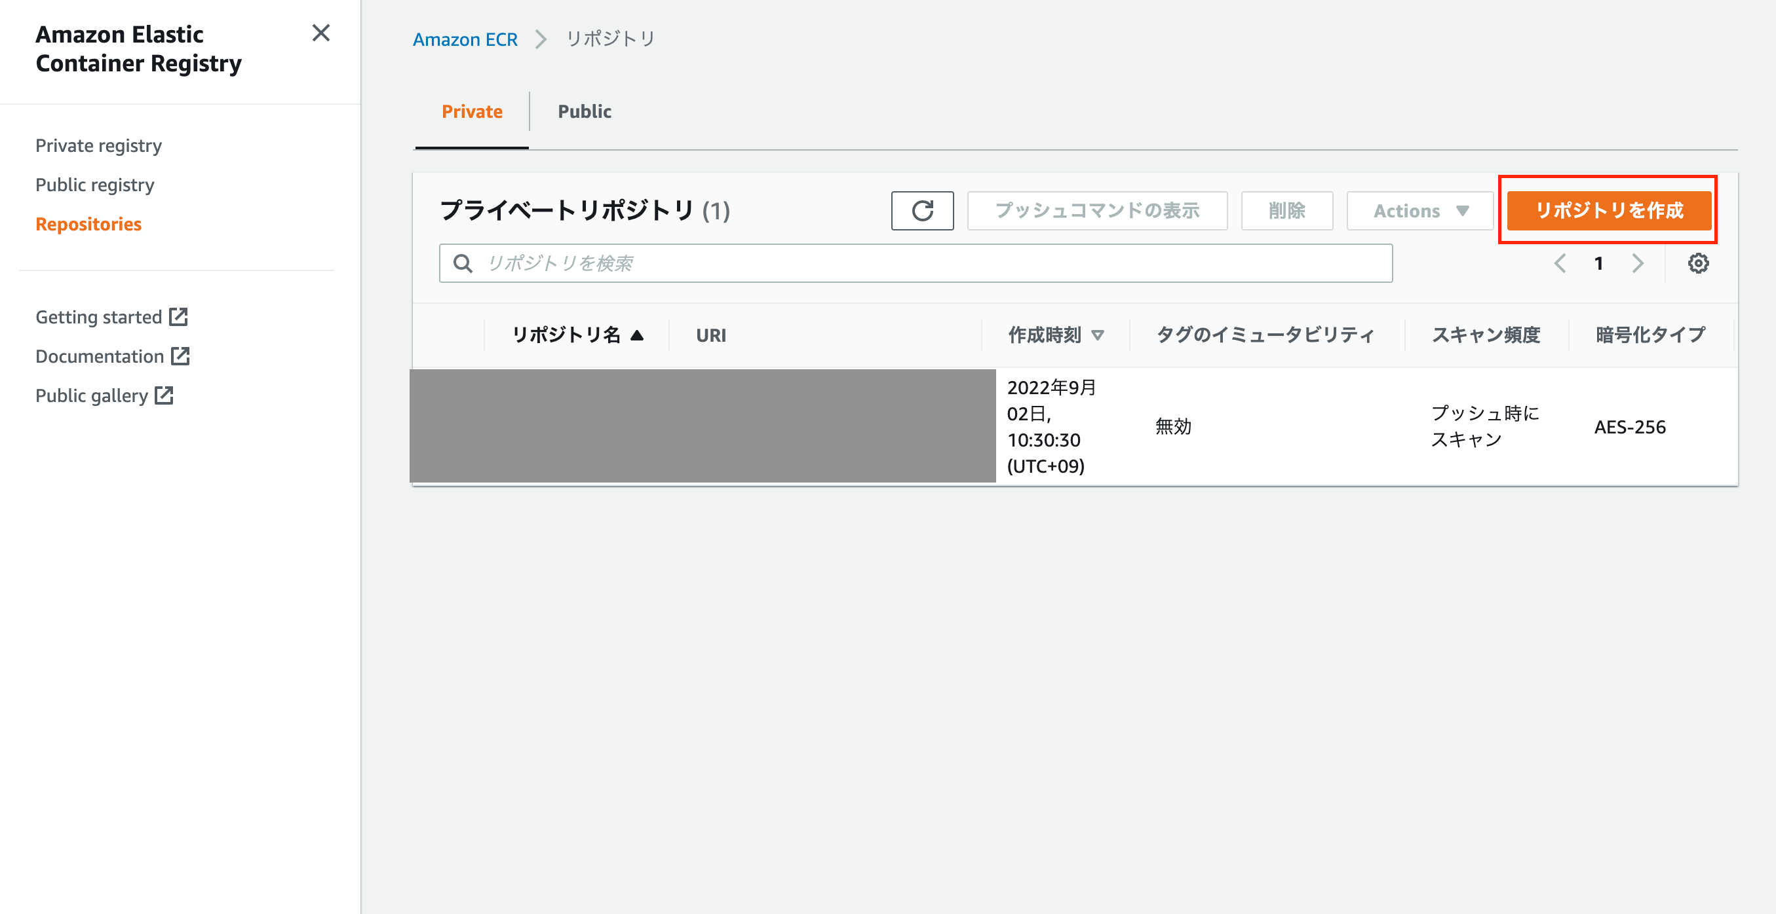Viewport: 1776px width, 914px height.
Task: Open the Amazon ECR breadcrumb link
Action: pos(465,39)
